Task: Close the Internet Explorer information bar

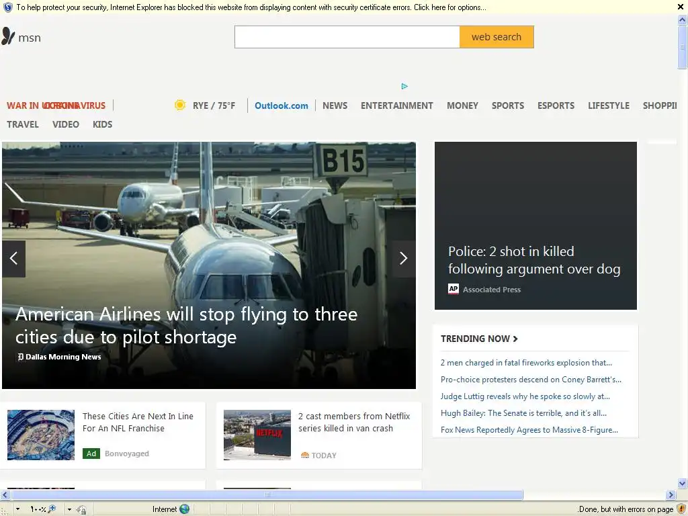Action: (x=681, y=7)
